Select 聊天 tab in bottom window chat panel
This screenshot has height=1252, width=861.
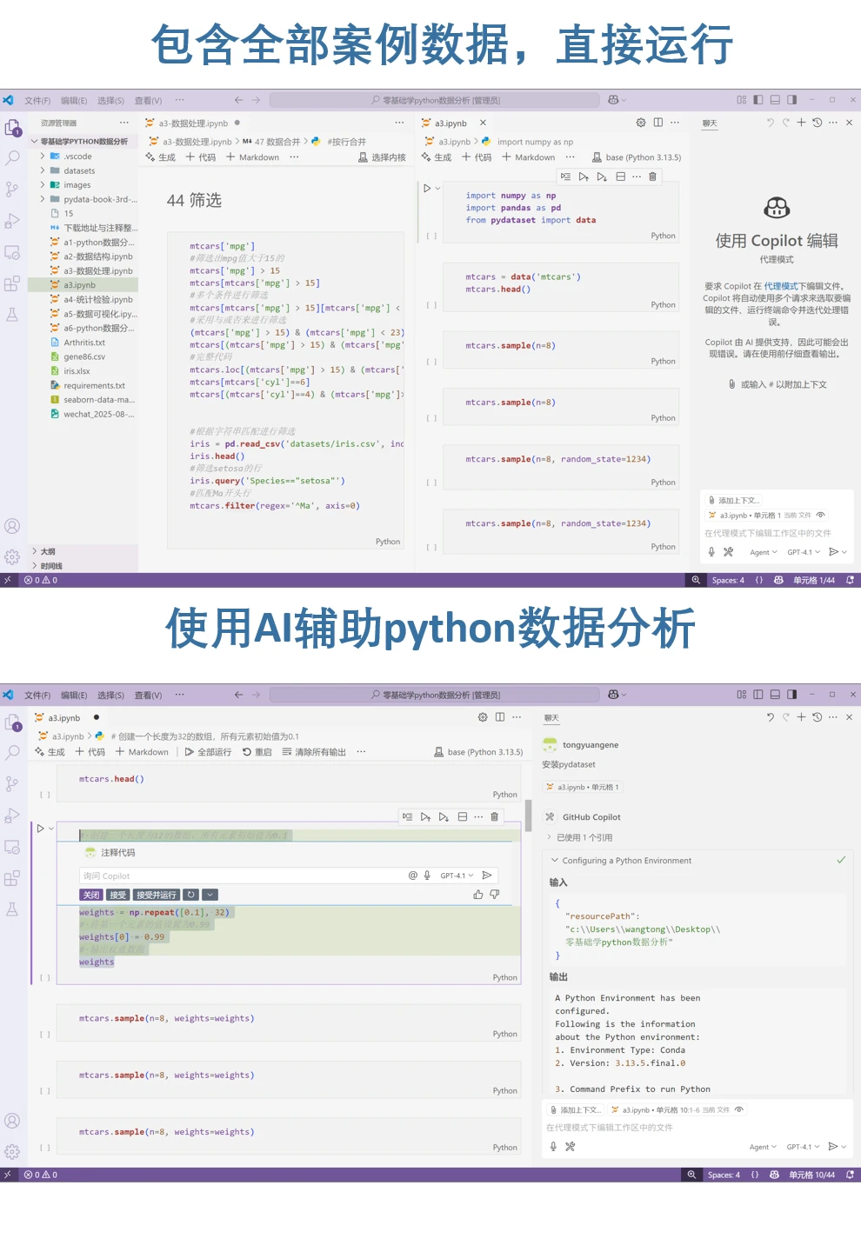tap(551, 718)
